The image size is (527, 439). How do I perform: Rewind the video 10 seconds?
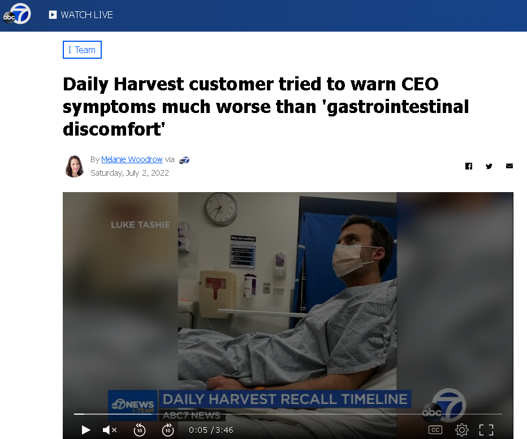tap(140, 430)
